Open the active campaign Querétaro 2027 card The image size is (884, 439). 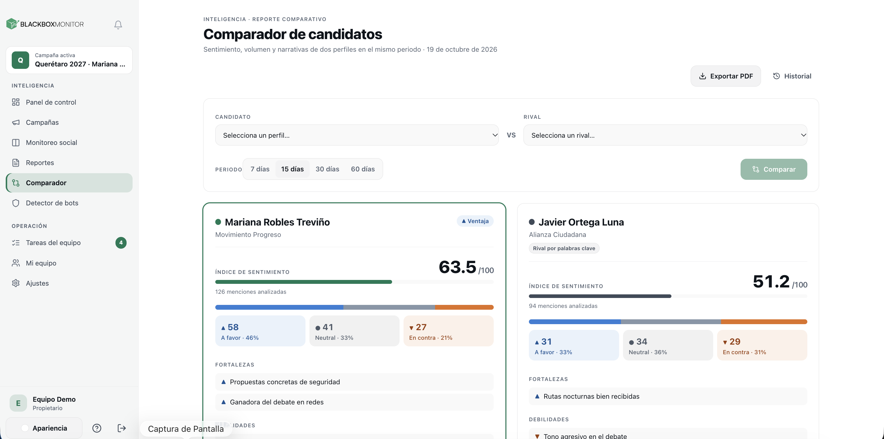(x=69, y=60)
